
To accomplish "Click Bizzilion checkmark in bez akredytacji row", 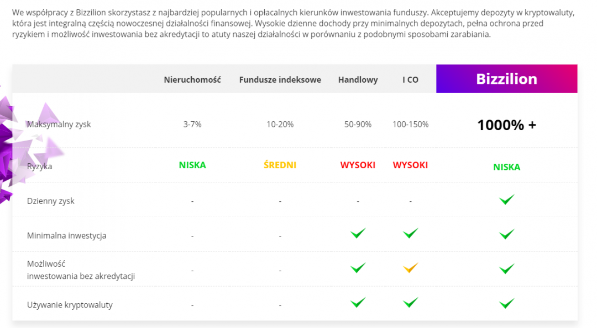I will (506, 269).
